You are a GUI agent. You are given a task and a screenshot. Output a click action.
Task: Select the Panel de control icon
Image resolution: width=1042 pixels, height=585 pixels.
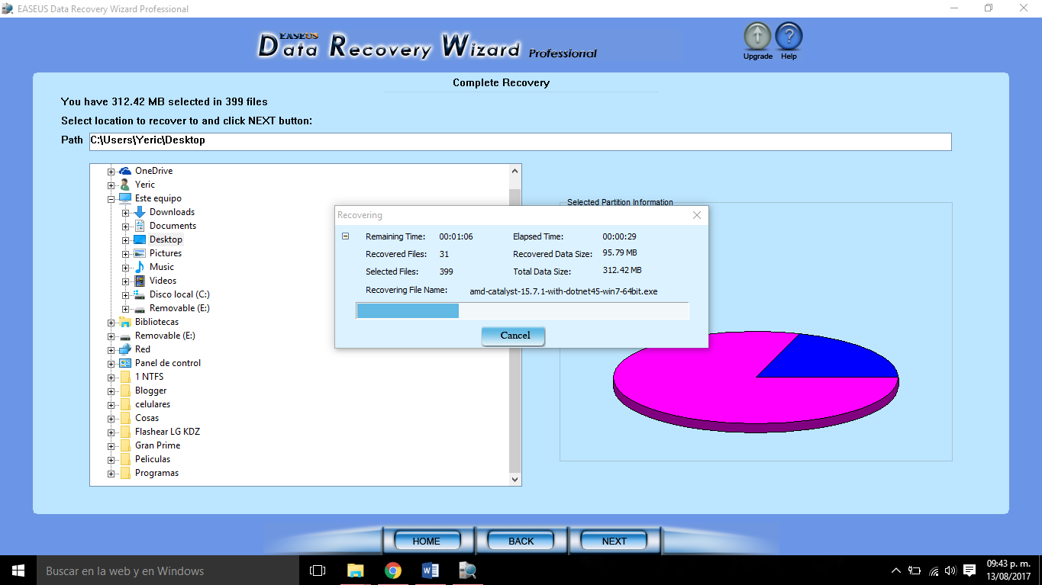(125, 363)
